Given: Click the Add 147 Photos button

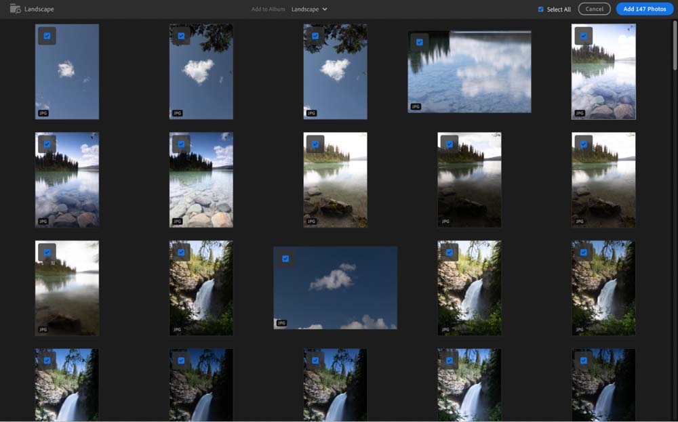Looking at the screenshot, I should click(644, 9).
